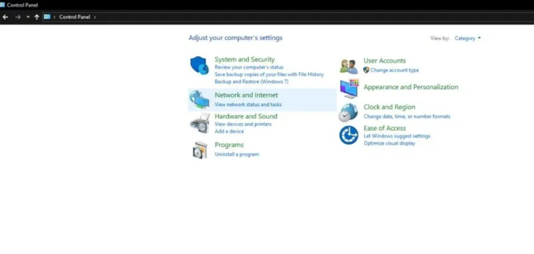This screenshot has width=534, height=254.
Task: Click the Network and Internet globe icon
Action: pyautogui.click(x=199, y=99)
